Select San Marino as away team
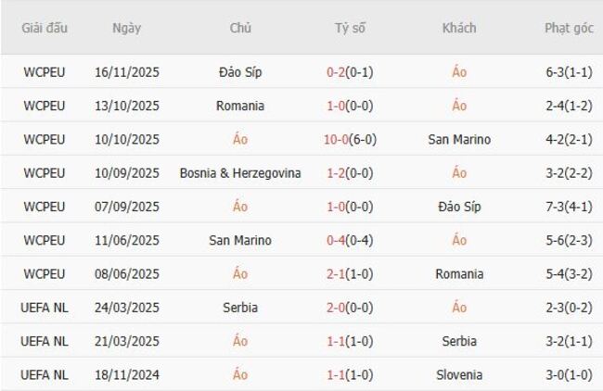 459,140
